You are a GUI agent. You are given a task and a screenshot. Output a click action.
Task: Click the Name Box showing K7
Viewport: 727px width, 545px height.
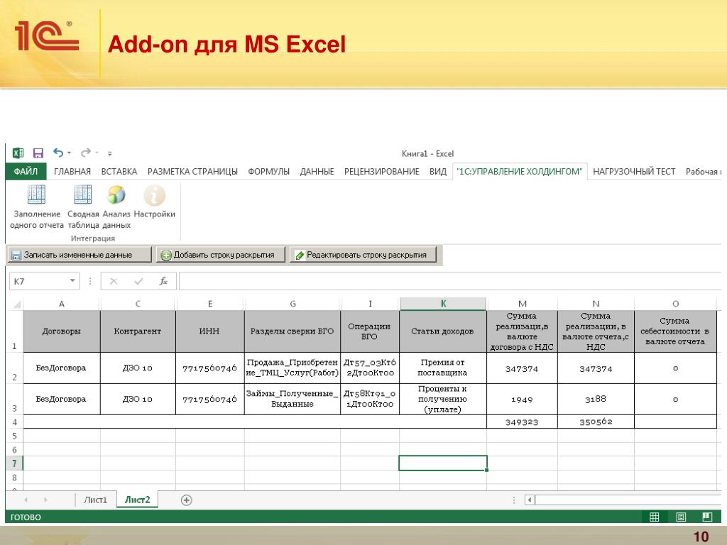[40, 281]
